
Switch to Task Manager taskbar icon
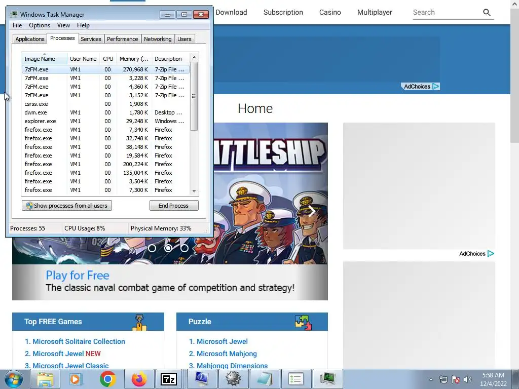327,379
